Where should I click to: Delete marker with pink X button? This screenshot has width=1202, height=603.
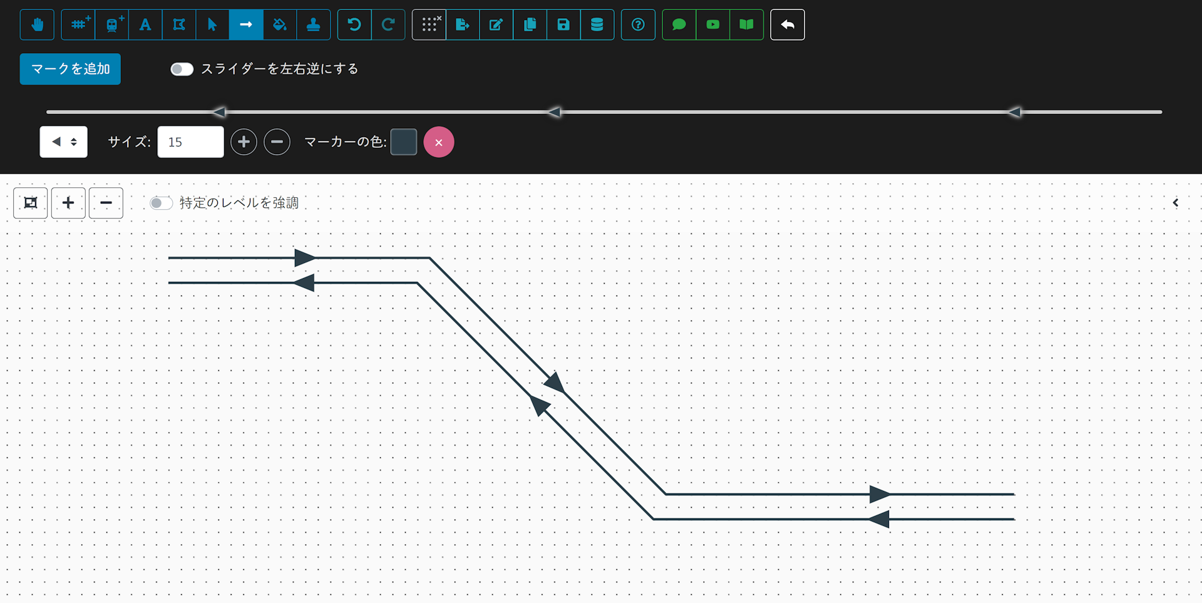pos(439,142)
